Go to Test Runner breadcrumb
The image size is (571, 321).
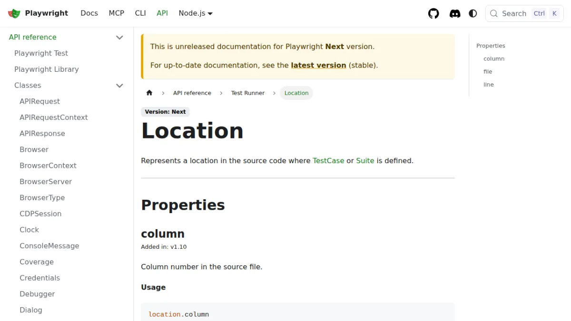coord(248,93)
